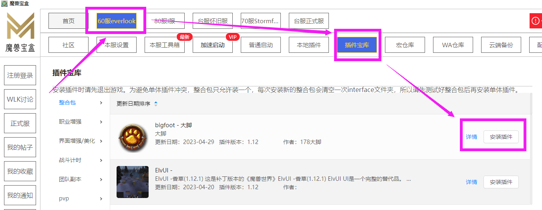Click the 插件宝库 page heading
This screenshot has height=210, width=542.
67,73
